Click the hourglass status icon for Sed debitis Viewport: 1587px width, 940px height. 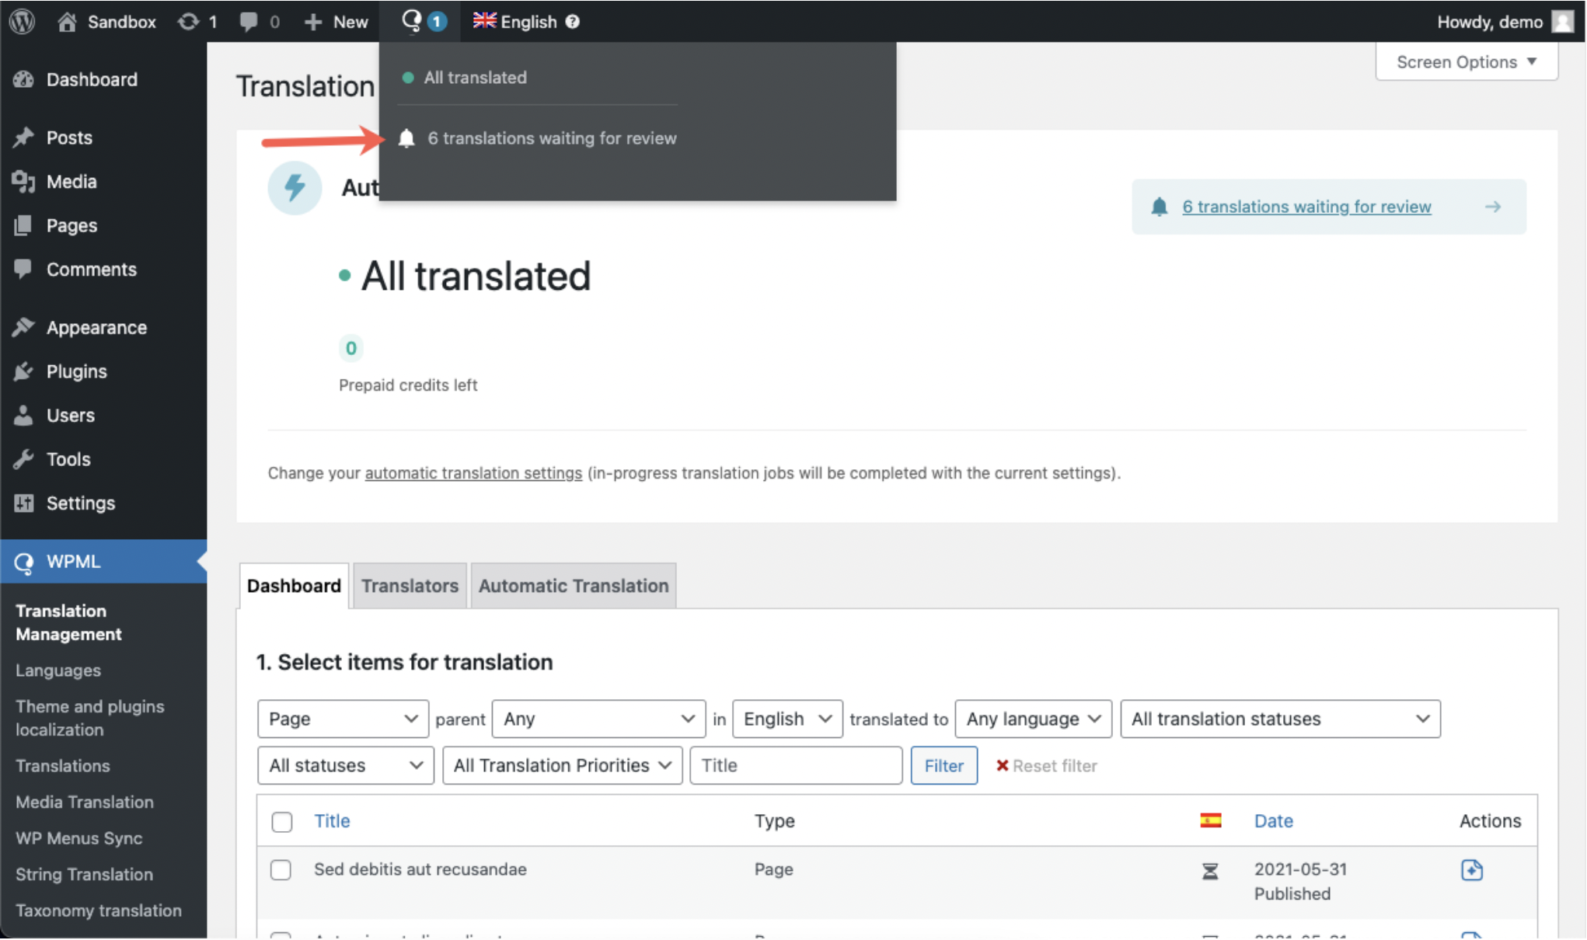[1209, 872]
